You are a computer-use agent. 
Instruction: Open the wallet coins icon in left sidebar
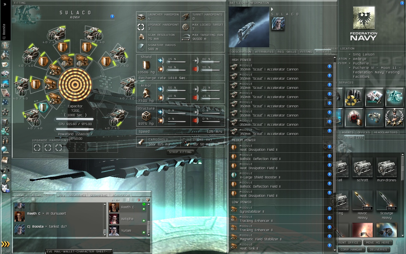[5, 131]
